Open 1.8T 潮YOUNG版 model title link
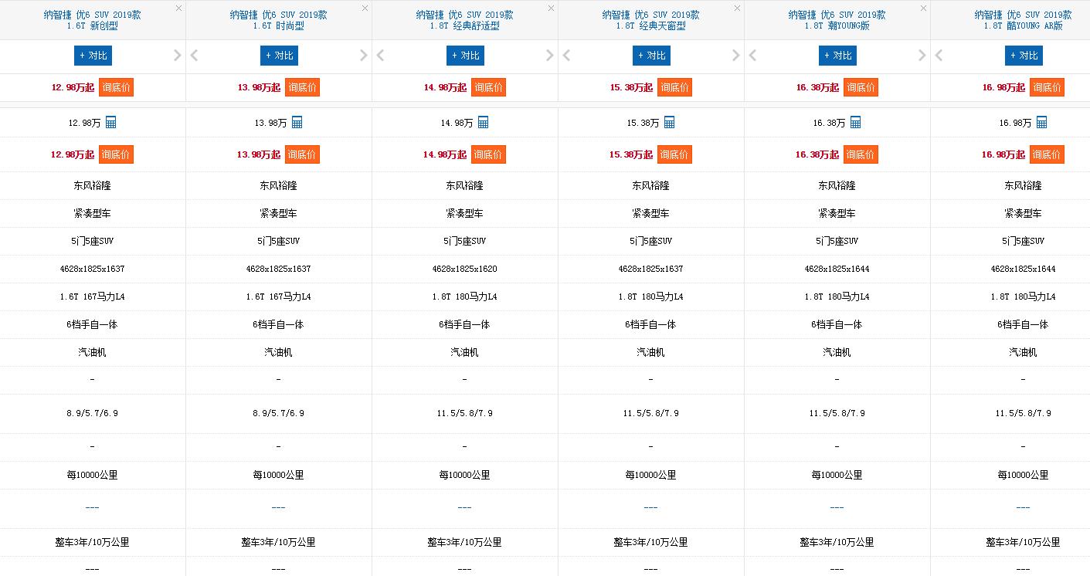This screenshot has width=1090, height=576. [x=837, y=20]
